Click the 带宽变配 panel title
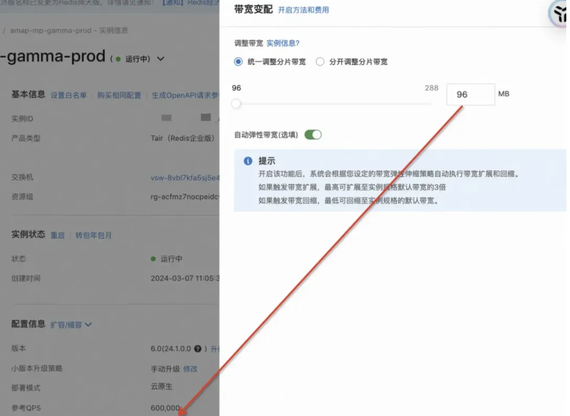This screenshot has width=570, height=416. [253, 9]
